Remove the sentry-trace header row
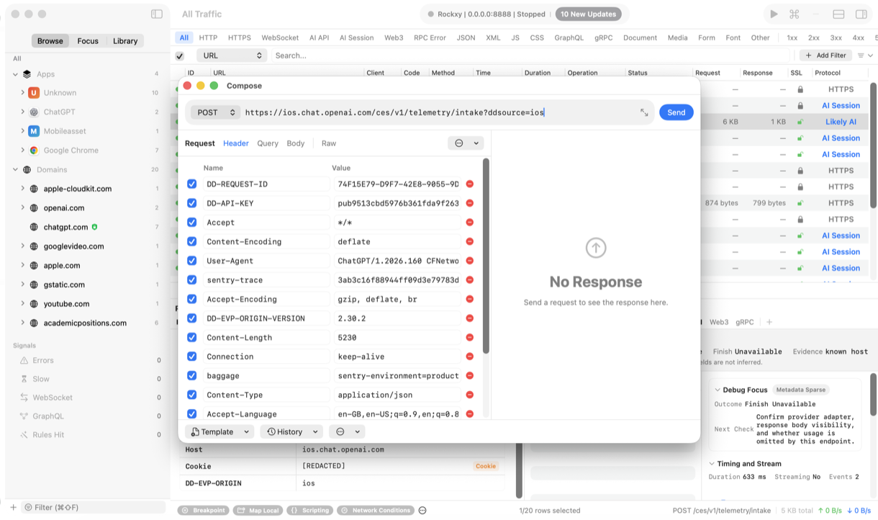 coord(470,279)
